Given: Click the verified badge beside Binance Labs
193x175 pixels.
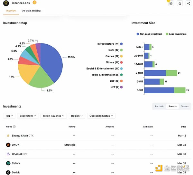Looking at the screenshot, I should tap(35, 3).
